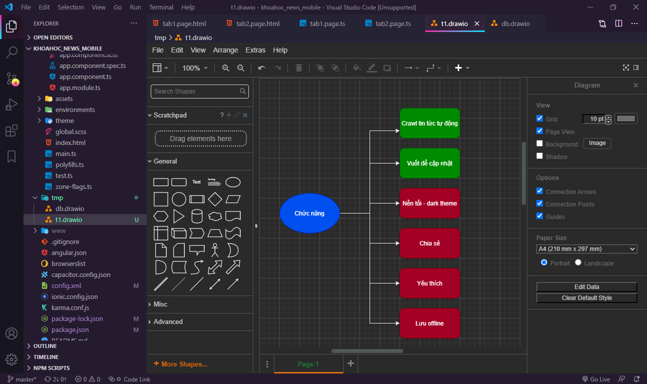Collapse the General shapes section
This screenshot has width=647, height=384.
[x=200, y=161]
